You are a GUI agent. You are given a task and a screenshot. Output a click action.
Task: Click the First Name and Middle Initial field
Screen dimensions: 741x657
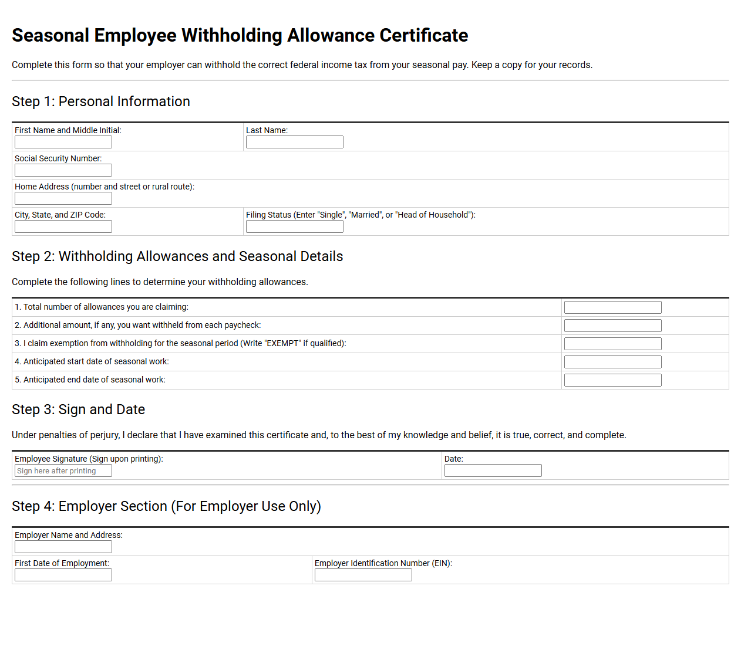tap(63, 142)
